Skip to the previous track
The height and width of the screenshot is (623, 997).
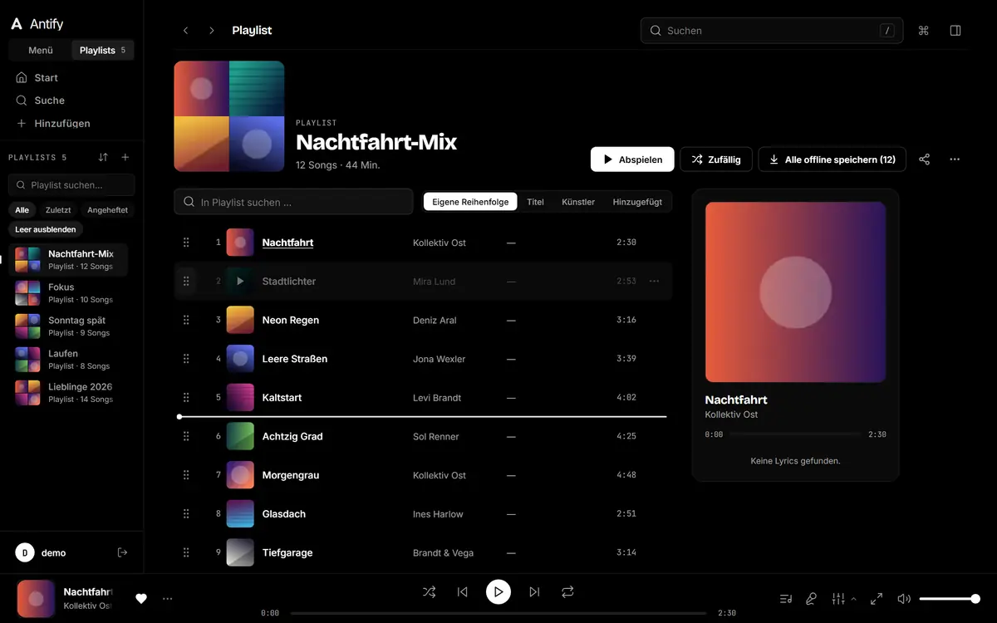pyautogui.click(x=463, y=592)
